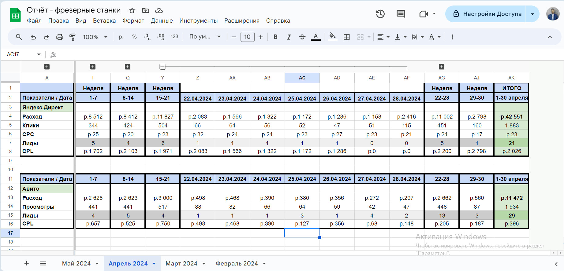Toggle strikethrough formatting
Viewport: 564px width, 271px height.
click(x=302, y=37)
